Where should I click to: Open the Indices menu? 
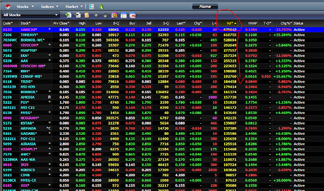(x=47, y=7)
